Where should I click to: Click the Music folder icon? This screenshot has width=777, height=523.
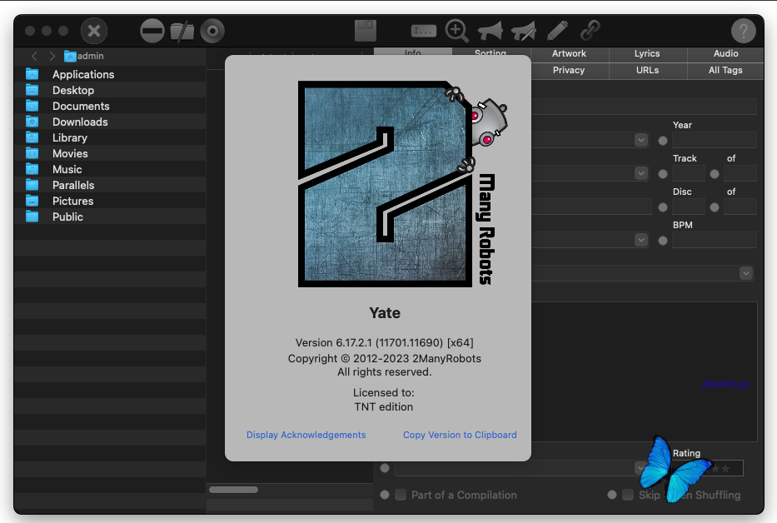point(32,170)
